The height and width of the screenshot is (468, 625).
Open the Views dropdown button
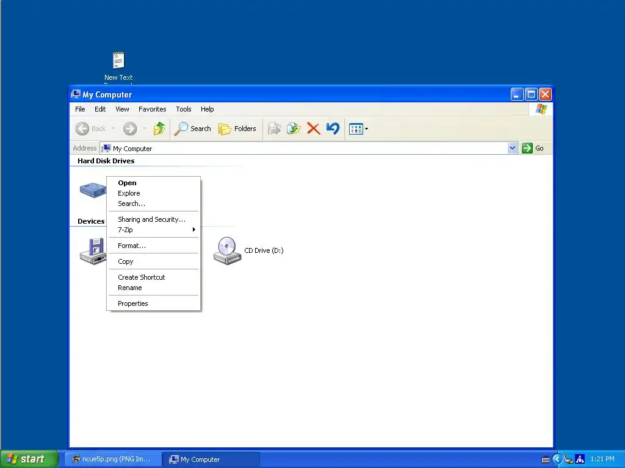[x=358, y=129]
